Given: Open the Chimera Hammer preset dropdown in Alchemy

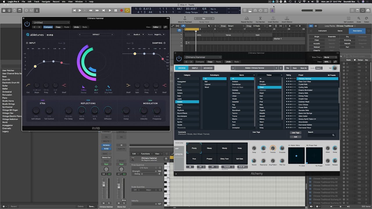Looking at the screenshot, I should (203, 57).
